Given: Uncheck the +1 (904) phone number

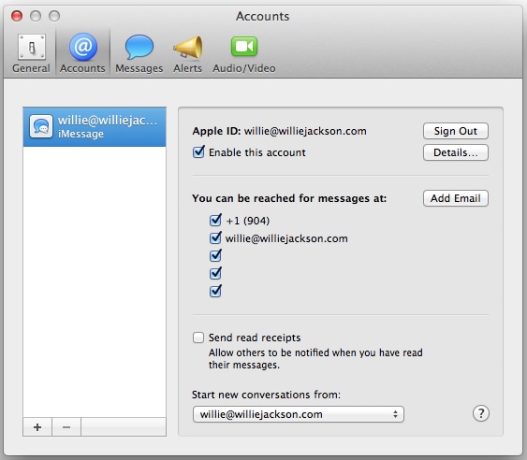Looking at the screenshot, I should pyautogui.click(x=215, y=221).
